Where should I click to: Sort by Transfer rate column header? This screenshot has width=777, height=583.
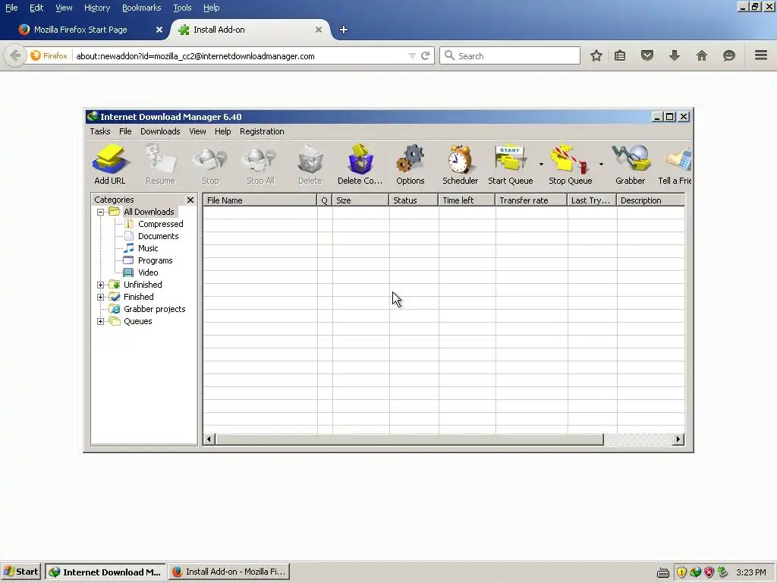(x=531, y=200)
